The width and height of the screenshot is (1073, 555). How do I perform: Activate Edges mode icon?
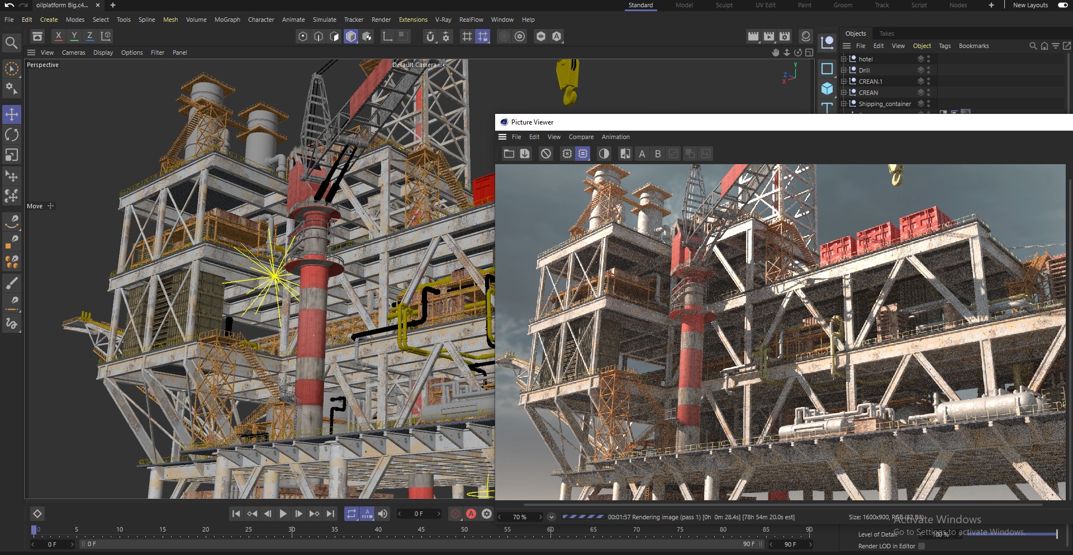tap(319, 36)
